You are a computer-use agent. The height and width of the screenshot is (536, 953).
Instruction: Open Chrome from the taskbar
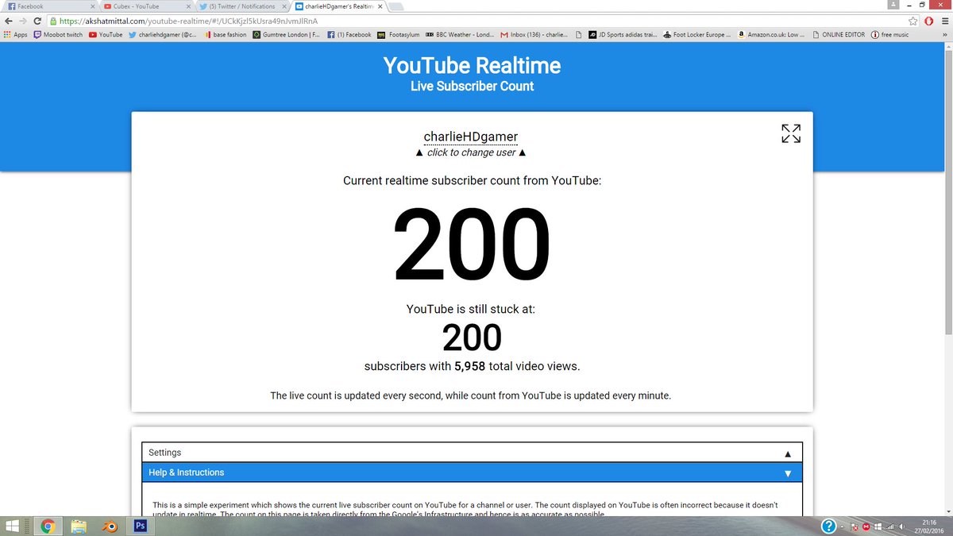(x=48, y=526)
